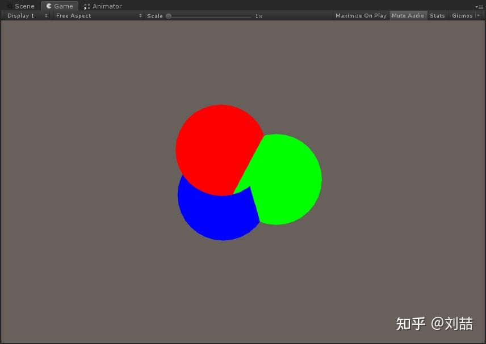This screenshot has height=344, width=486.
Task: Open the Free Aspect dropdown
Action: coord(99,16)
